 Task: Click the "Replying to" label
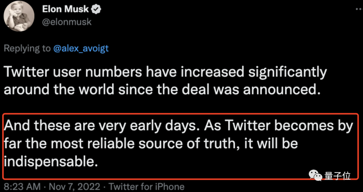tap(27, 48)
